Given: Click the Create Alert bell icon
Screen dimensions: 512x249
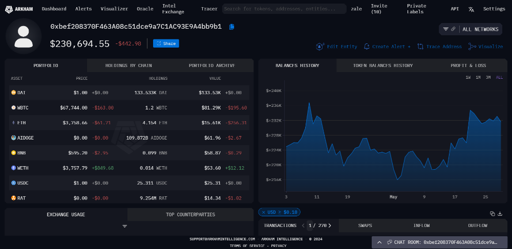Looking at the screenshot, I should pyautogui.click(x=367, y=47).
